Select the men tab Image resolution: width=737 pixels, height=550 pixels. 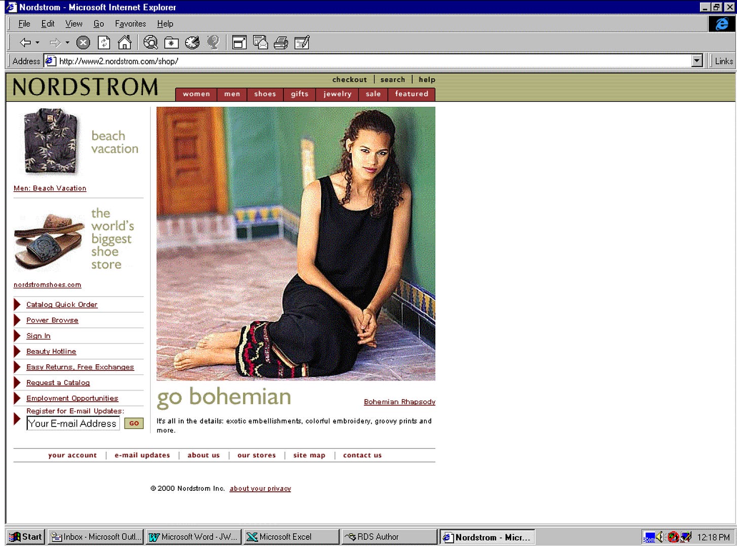(232, 94)
